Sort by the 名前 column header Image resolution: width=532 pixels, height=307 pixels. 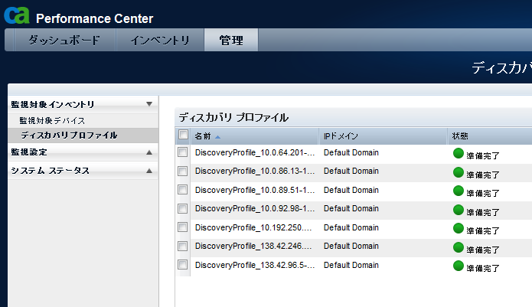pos(254,136)
